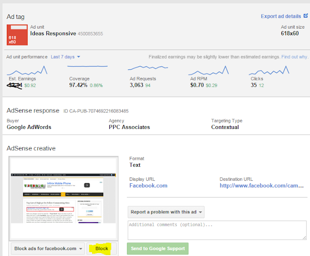This screenshot has width=310, height=256.
Task: Click the Export ad details external-link icon
Action: (306, 16)
